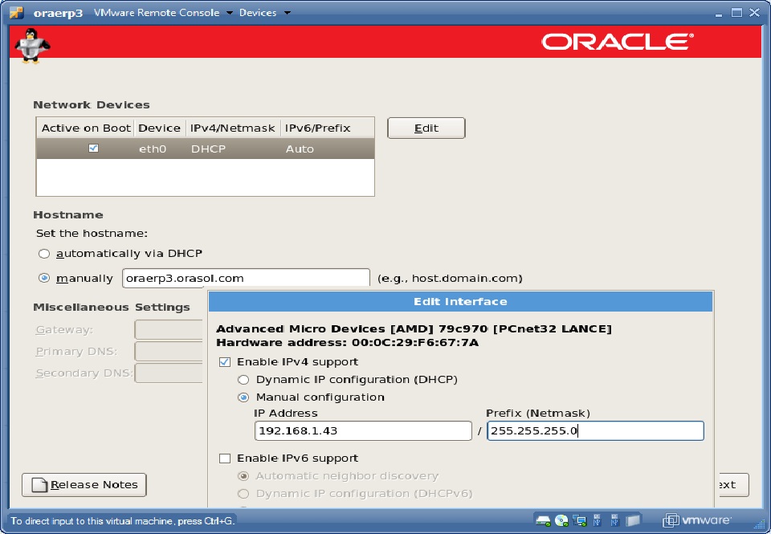
Task: Click the Edit button for network devices
Action: coord(426,128)
